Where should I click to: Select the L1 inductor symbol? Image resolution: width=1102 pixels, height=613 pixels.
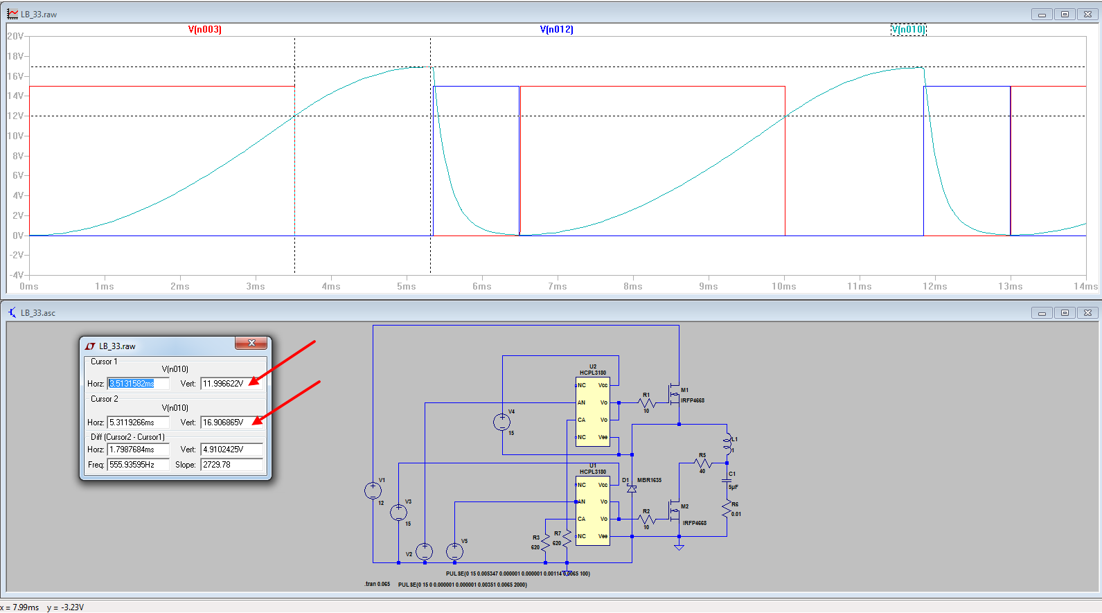point(727,443)
